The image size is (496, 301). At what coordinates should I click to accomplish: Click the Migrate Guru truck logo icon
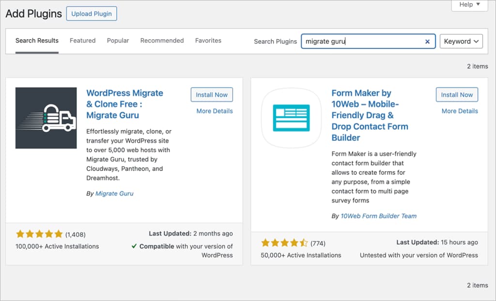46,118
